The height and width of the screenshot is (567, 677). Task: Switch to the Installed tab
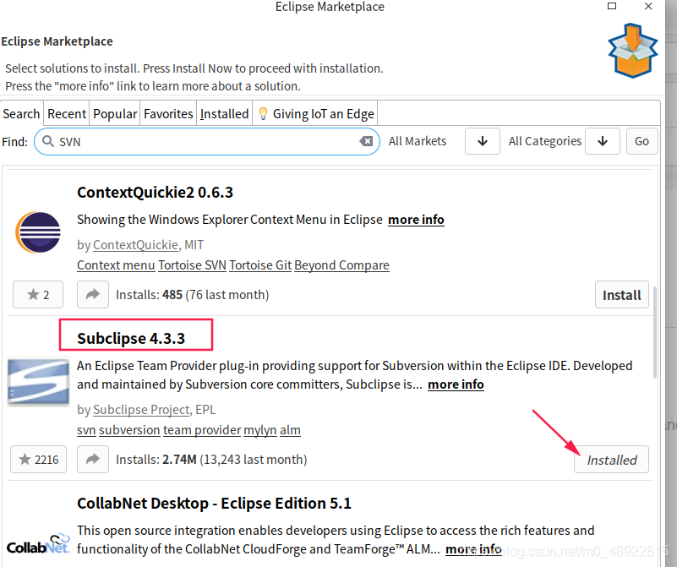coord(224,114)
